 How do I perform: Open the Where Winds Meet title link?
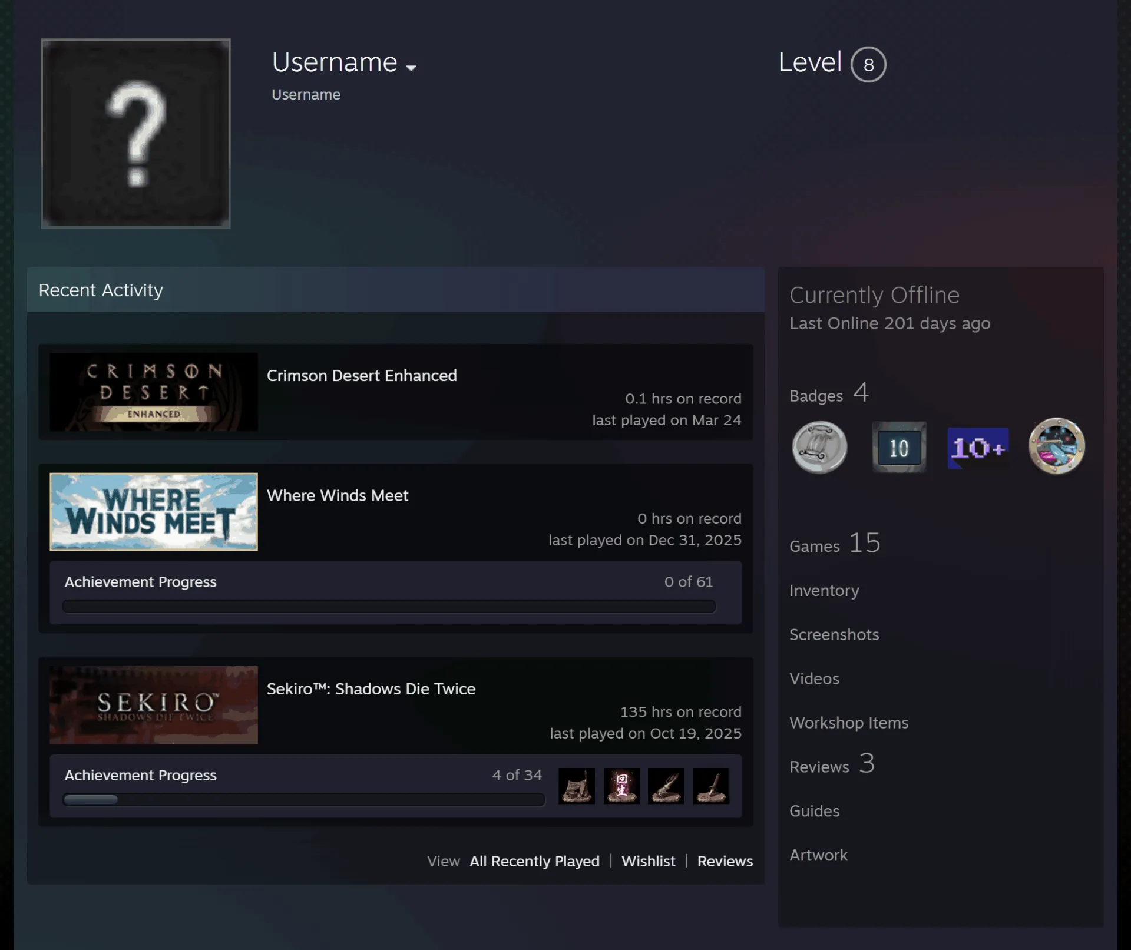click(338, 496)
